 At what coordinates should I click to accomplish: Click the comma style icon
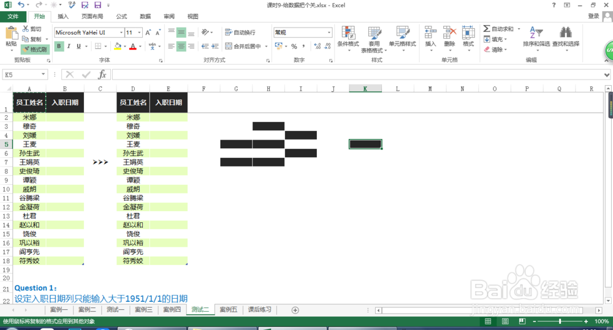click(x=304, y=46)
